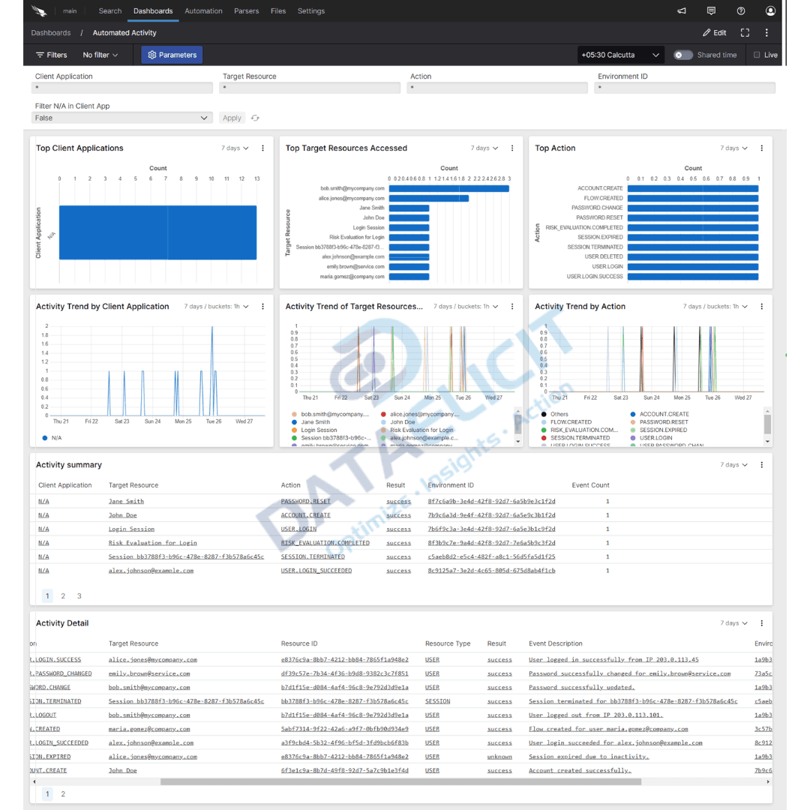The height and width of the screenshot is (810, 810).
Task: Open the kebab menu on Top Action panel
Action: coord(760,148)
